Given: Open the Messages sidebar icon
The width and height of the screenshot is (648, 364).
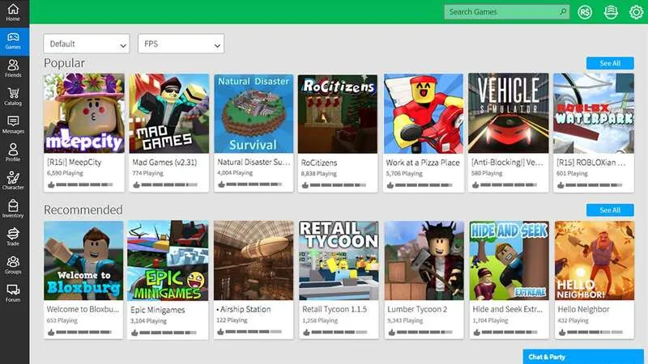Looking at the screenshot, I should [13, 125].
